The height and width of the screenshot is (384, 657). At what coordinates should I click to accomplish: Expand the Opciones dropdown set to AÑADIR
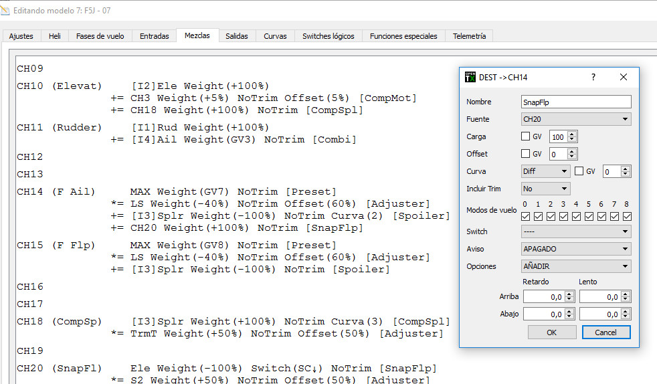[x=576, y=266]
